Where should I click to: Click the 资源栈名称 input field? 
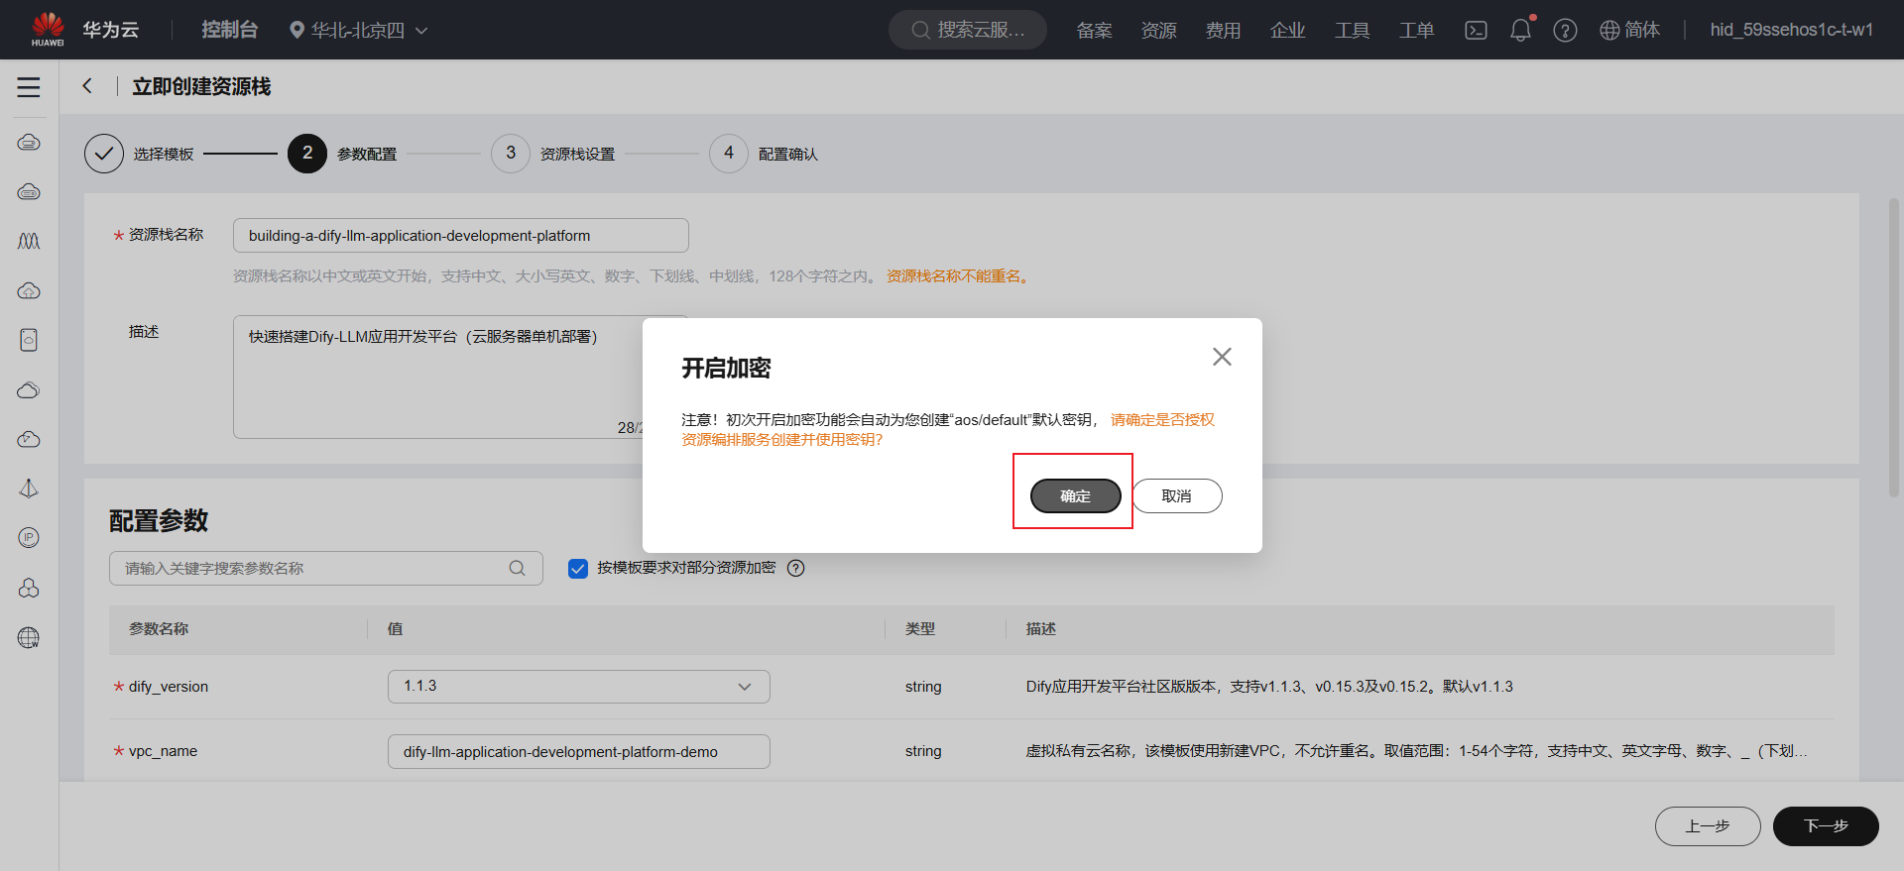click(x=461, y=236)
